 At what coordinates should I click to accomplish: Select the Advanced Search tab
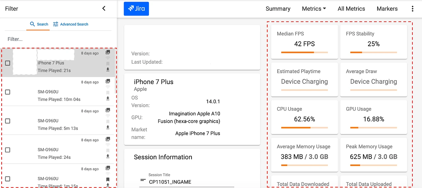click(71, 24)
